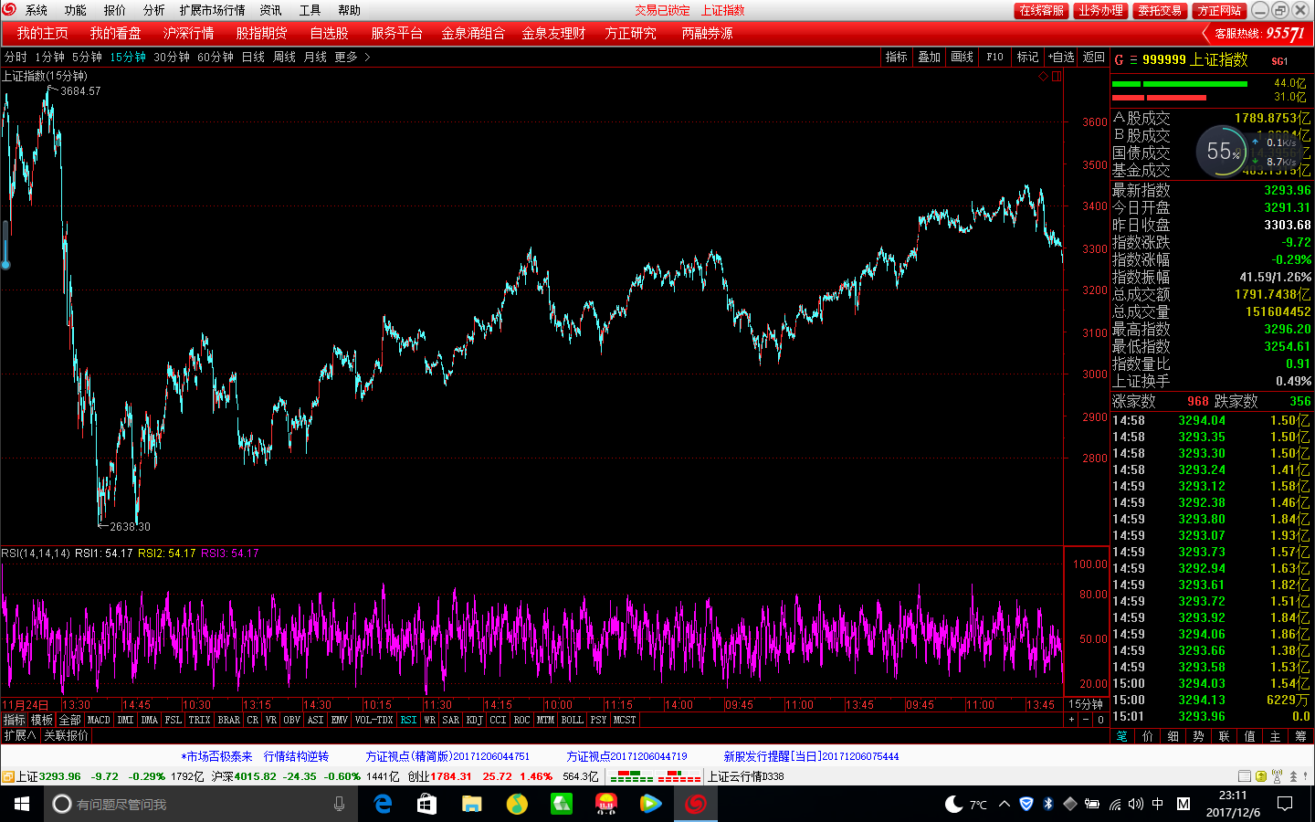This screenshot has width=1315, height=822.
Task: Go to the 两融券源 tab
Action: coord(707,33)
